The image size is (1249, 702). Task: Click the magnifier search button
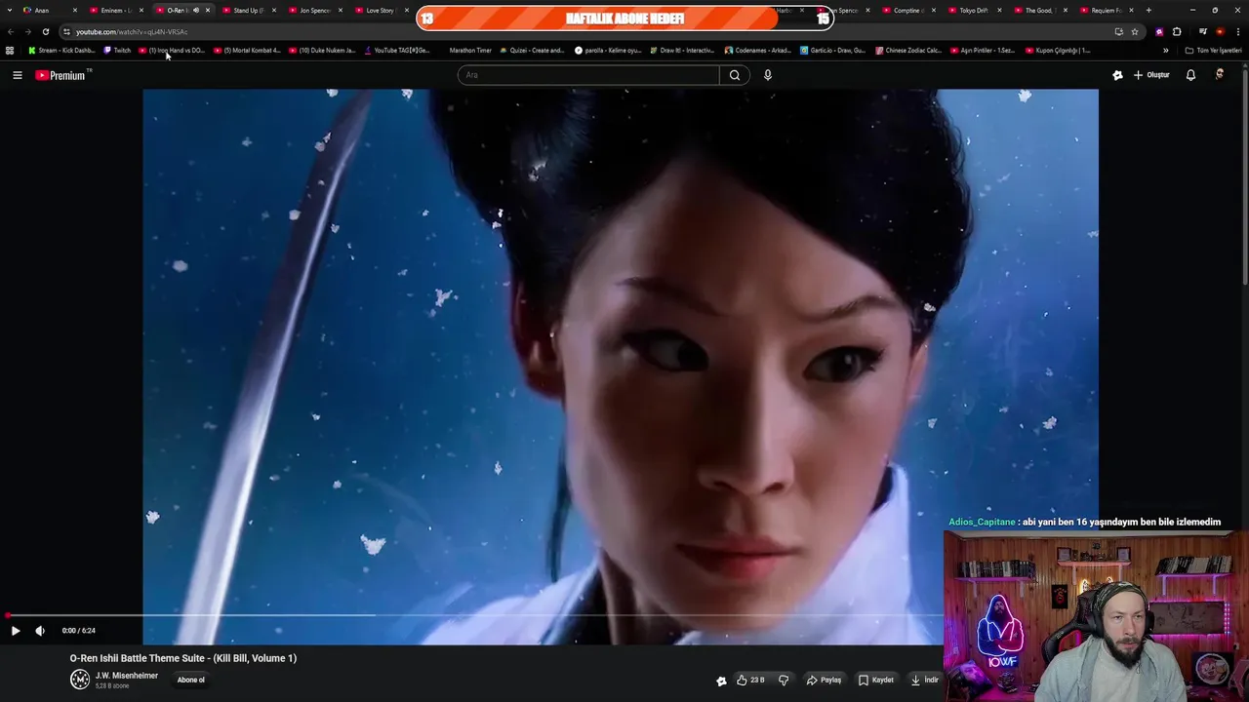click(x=735, y=75)
